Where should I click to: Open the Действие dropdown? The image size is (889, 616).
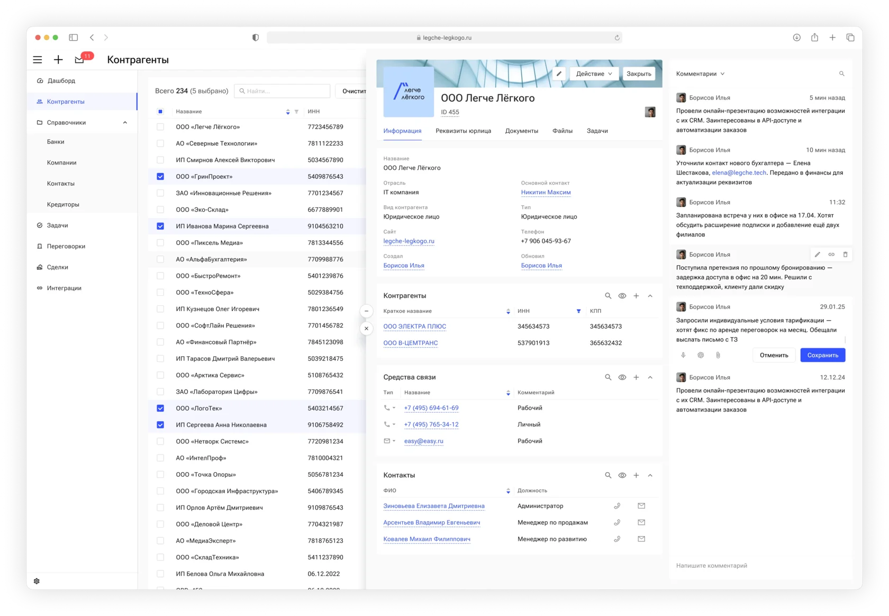click(594, 74)
